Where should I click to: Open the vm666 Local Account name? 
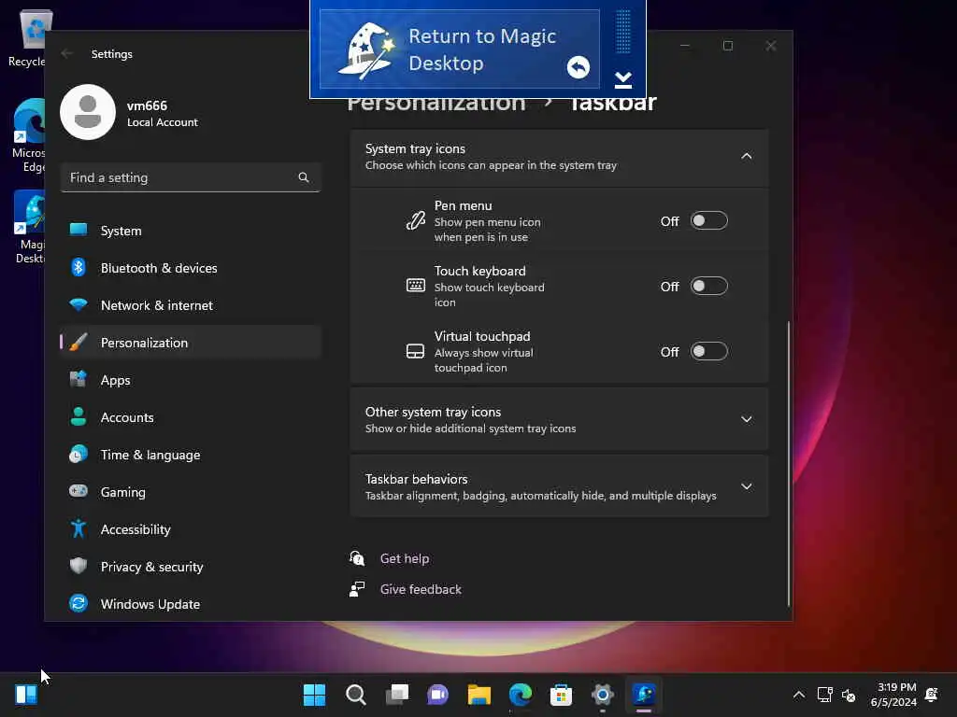[x=162, y=113]
